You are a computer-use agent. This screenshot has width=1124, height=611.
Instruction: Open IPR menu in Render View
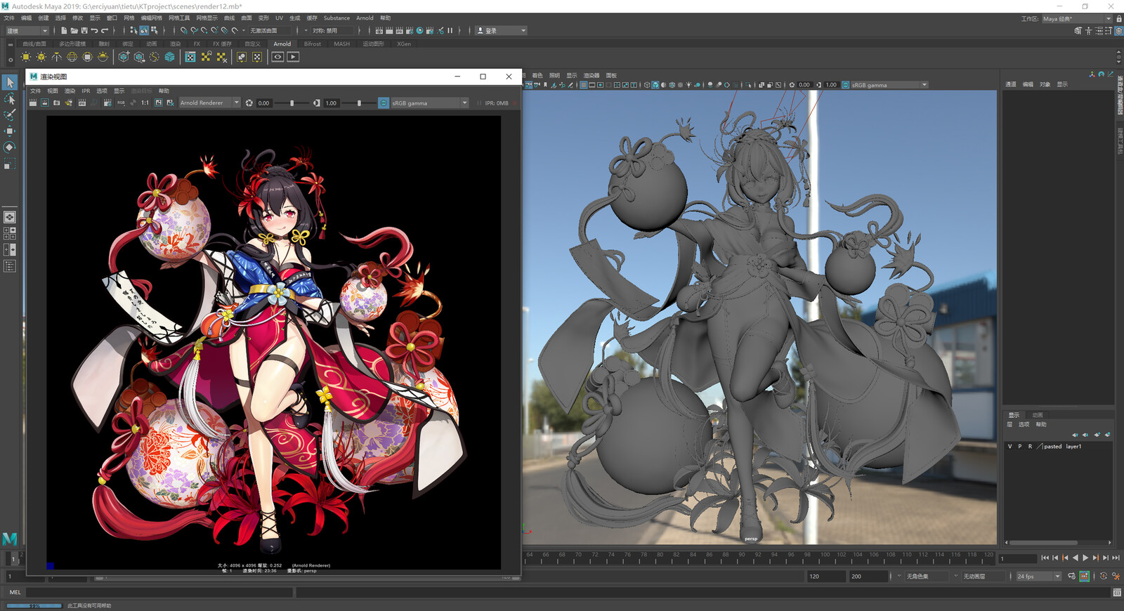pyautogui.click(x=86, y=91)
